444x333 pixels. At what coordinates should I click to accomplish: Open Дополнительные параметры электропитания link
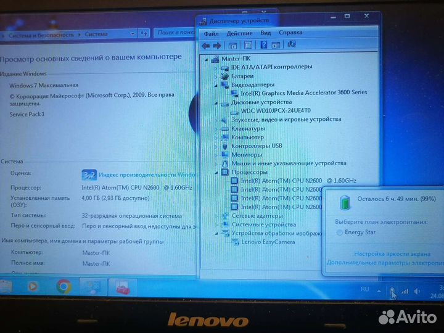[x=385, y=263]
